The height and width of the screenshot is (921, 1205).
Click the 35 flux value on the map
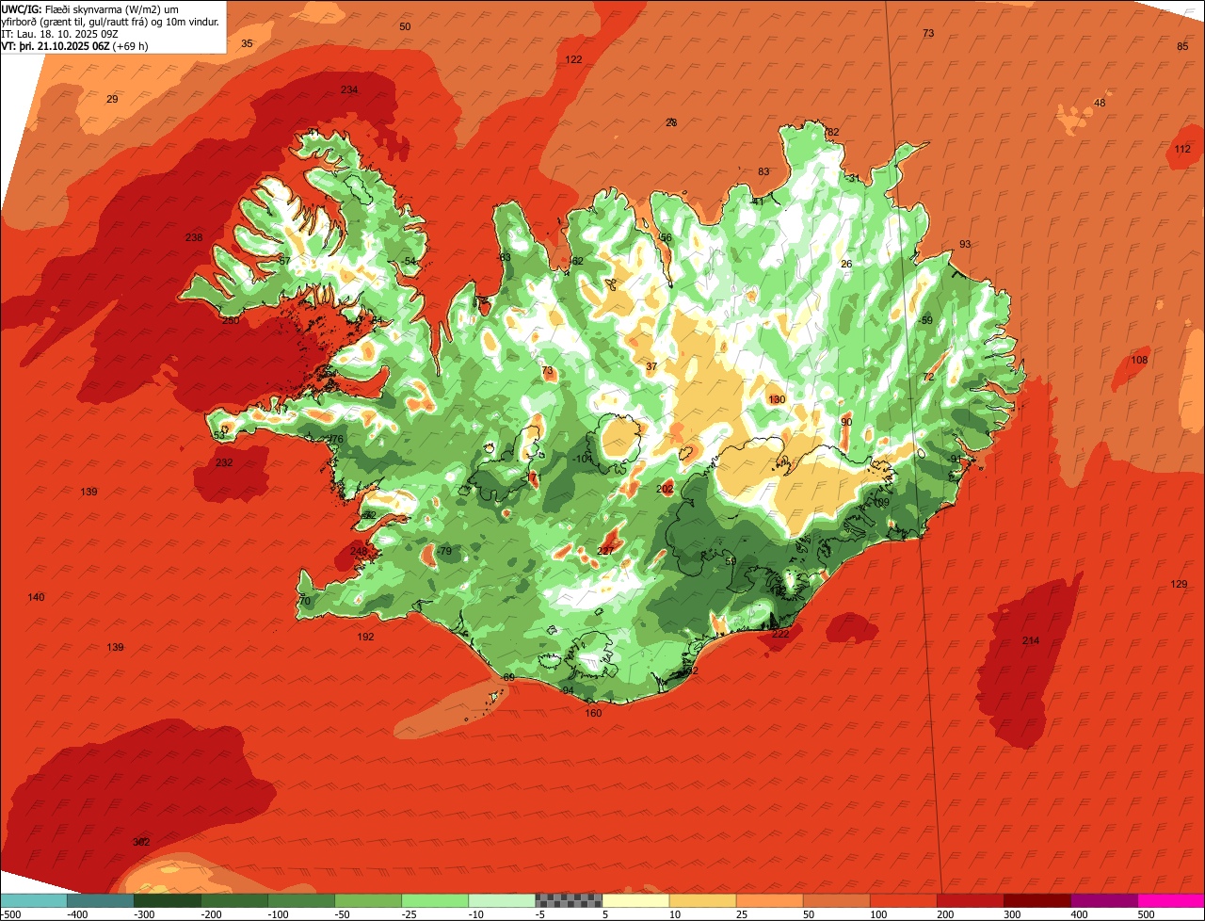247,44
